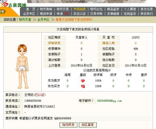156x129 pixels.
Task: Open the 泉友名录 directory
Action: pos(147,9)
